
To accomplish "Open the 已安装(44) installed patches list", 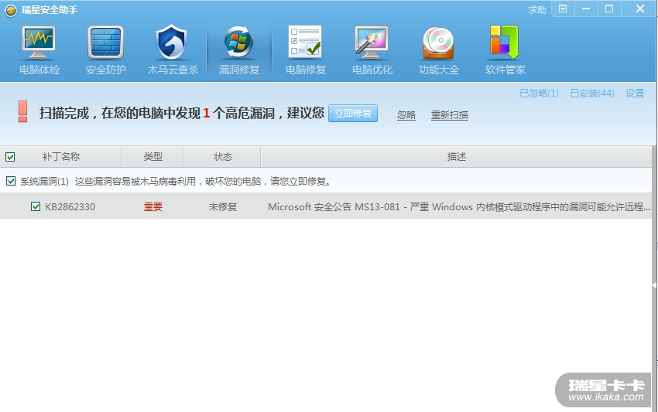I will (x=592, y=93).
